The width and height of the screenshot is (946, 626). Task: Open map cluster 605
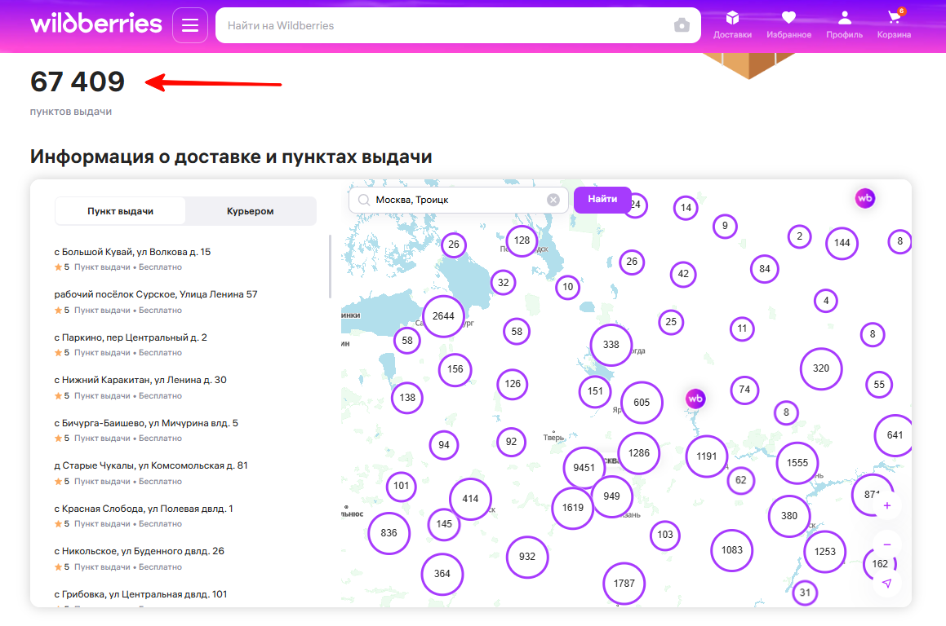pos(642,403)
